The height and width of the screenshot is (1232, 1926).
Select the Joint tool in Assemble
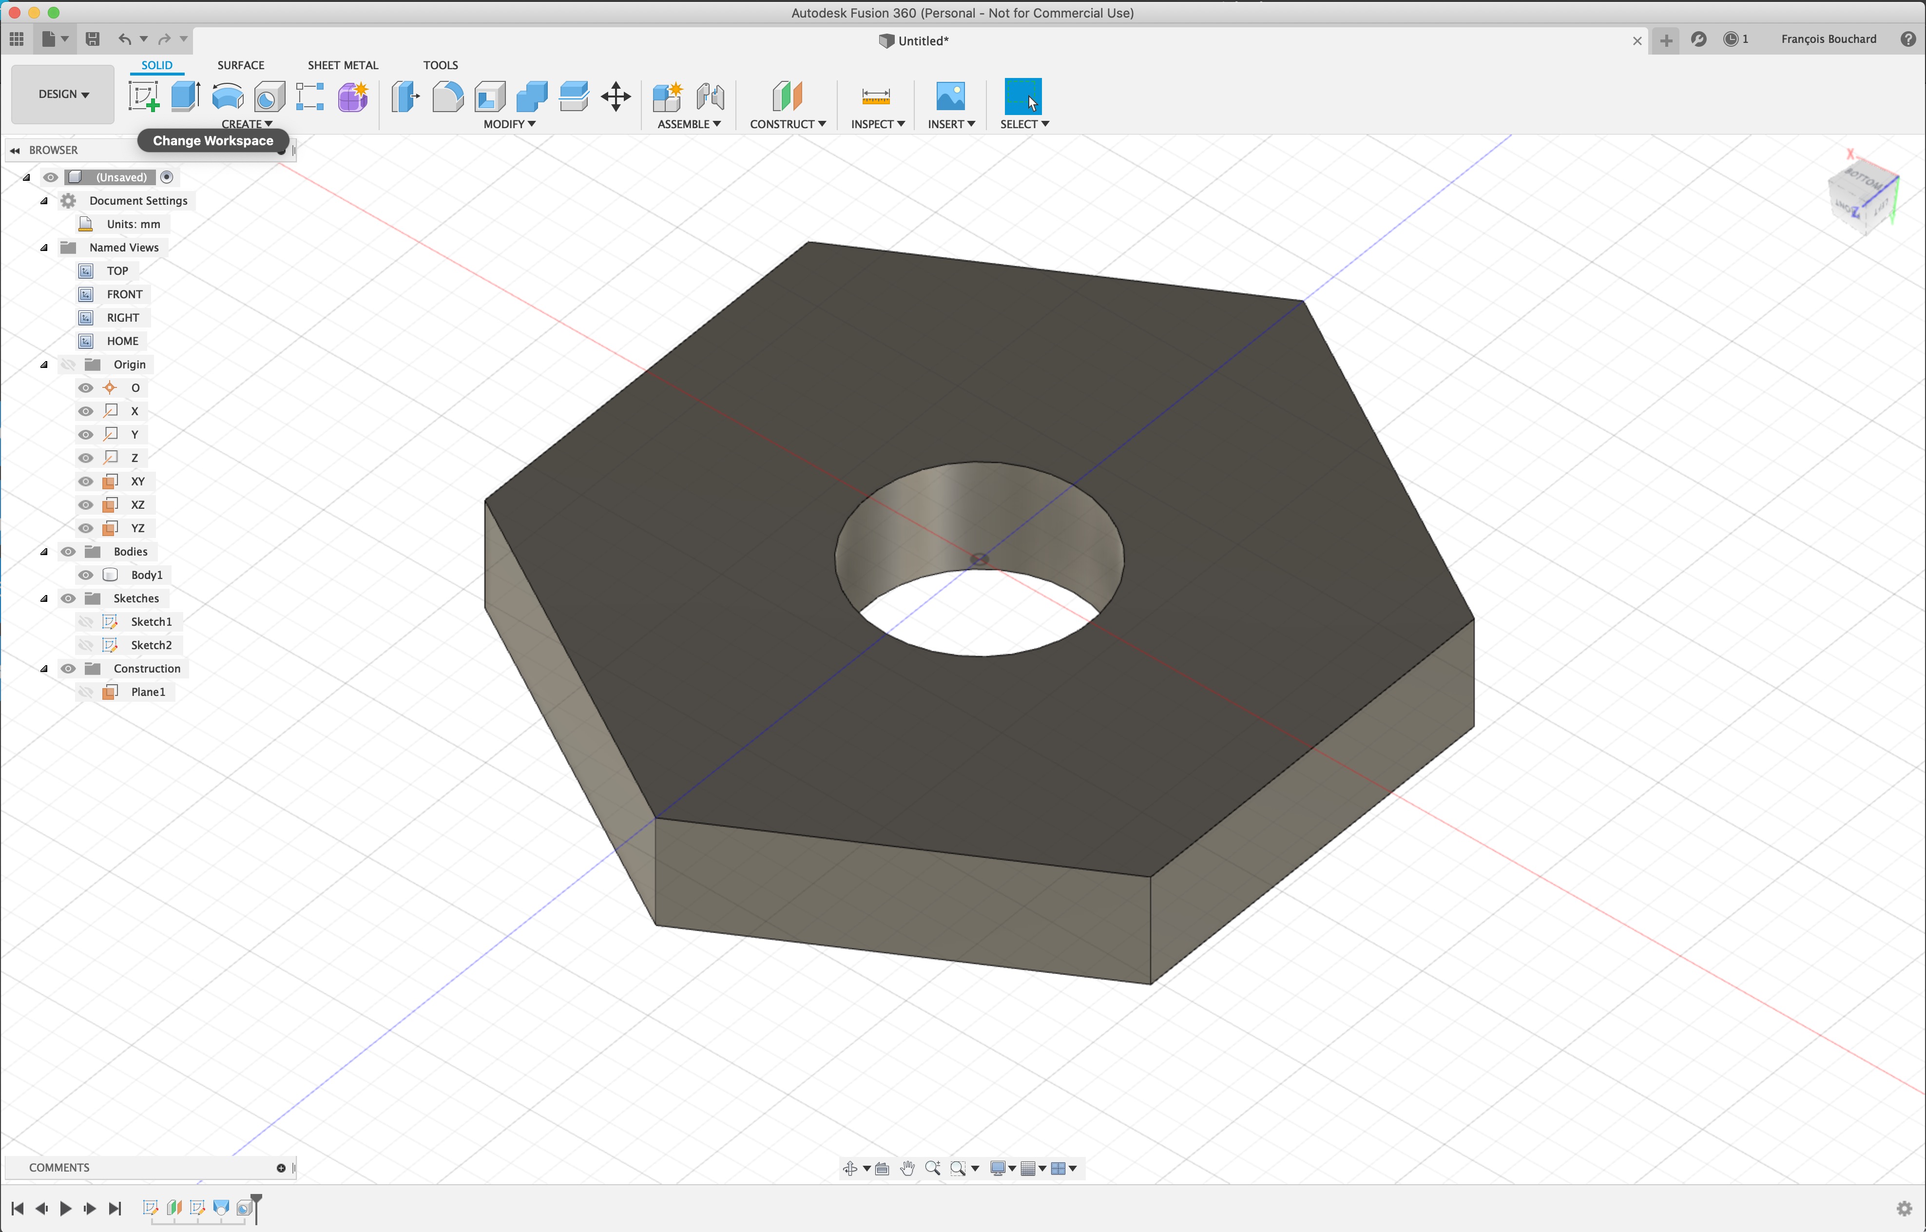pos(710,97)
